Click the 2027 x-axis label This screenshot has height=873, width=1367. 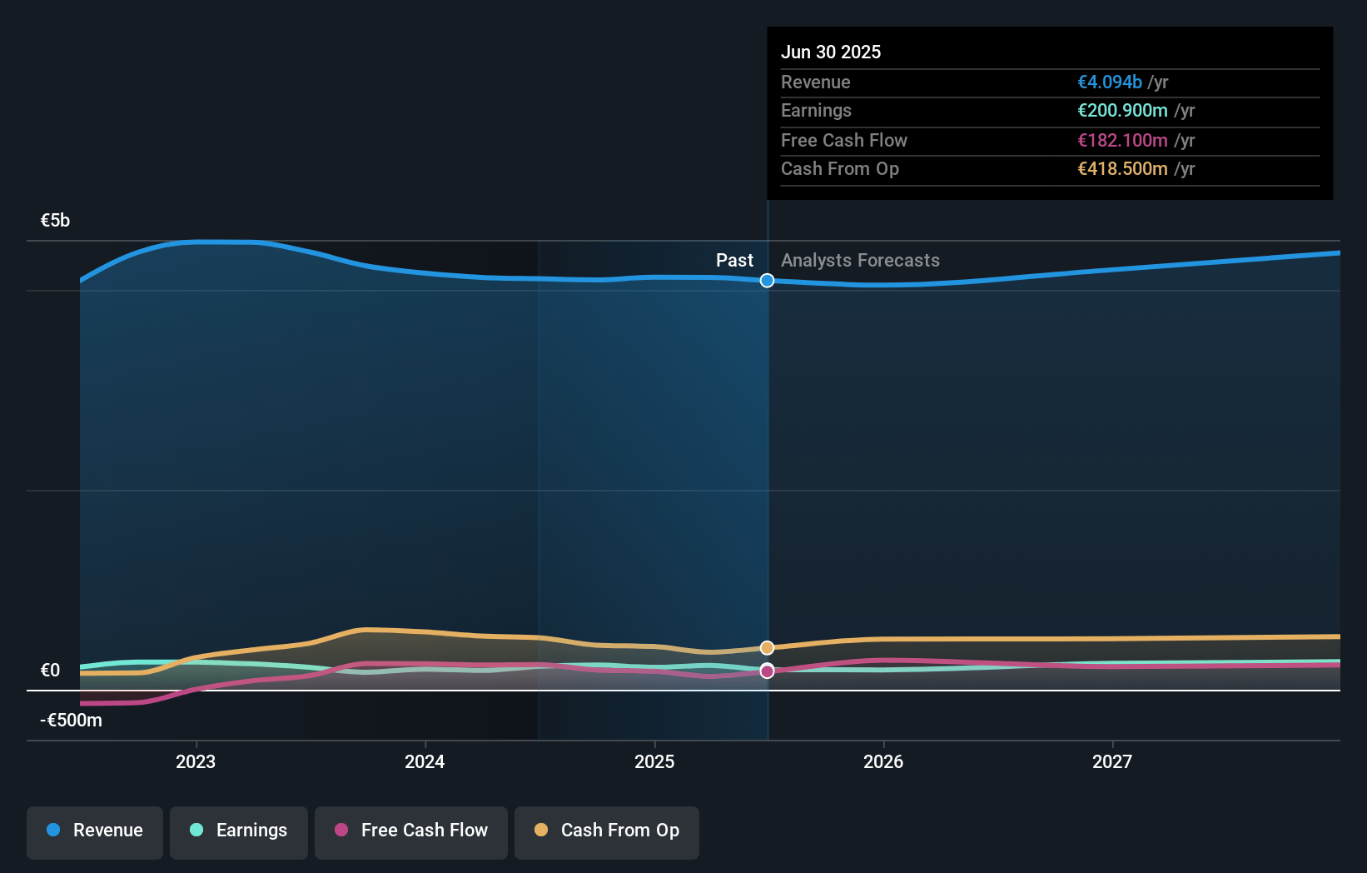tap(1112, 761)
